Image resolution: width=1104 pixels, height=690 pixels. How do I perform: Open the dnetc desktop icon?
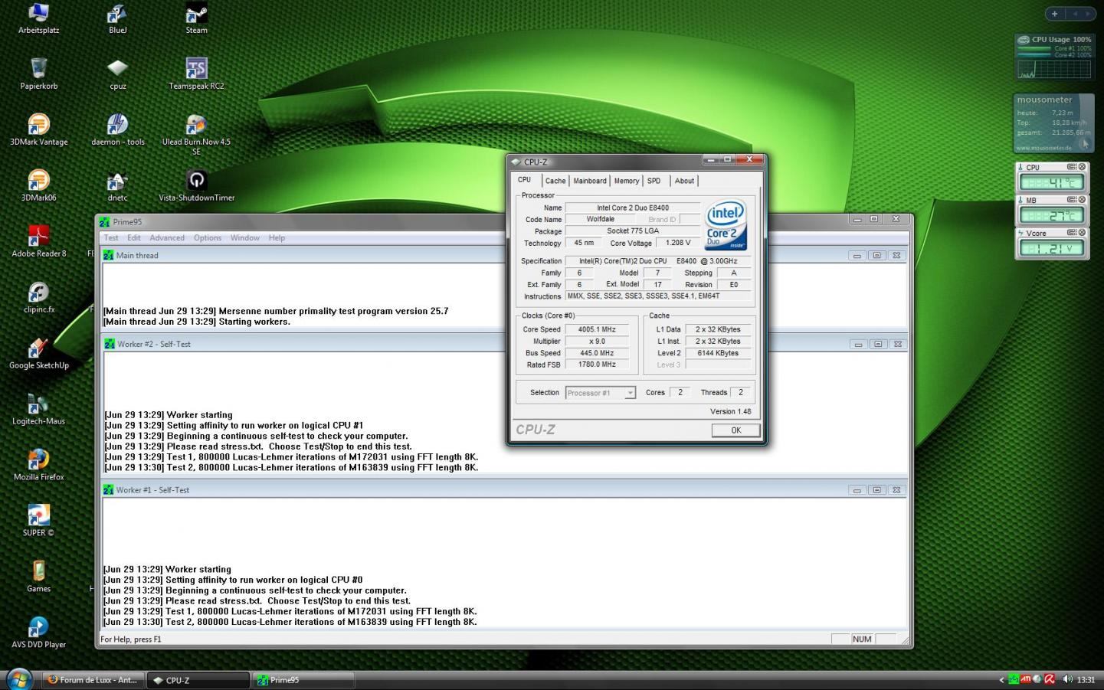pos(117,185)
